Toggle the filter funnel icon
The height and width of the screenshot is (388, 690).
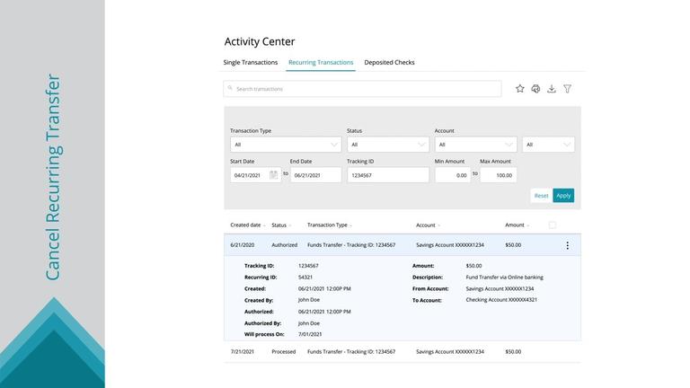pos(568,88)
